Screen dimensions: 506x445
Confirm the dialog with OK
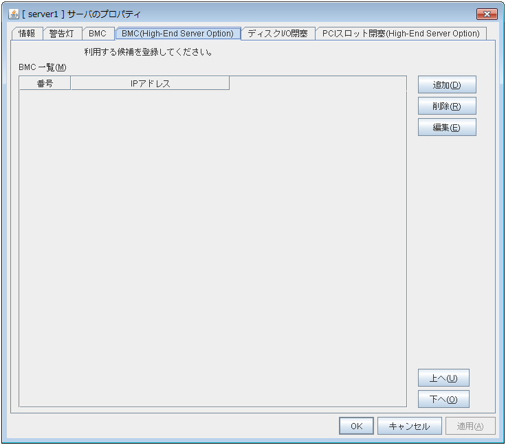[356, 426]
